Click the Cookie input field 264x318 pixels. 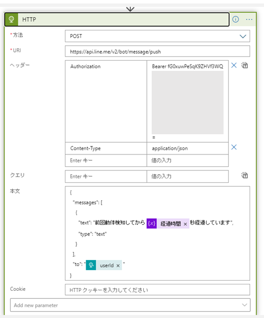click(x=158, y=290)
